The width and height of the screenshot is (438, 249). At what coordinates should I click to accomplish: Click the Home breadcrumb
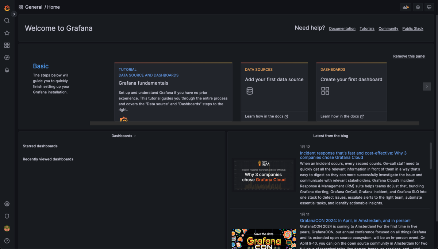[53, 7]
